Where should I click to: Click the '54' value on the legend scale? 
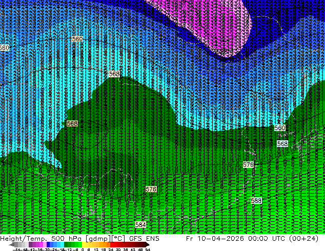click(148, 249)
